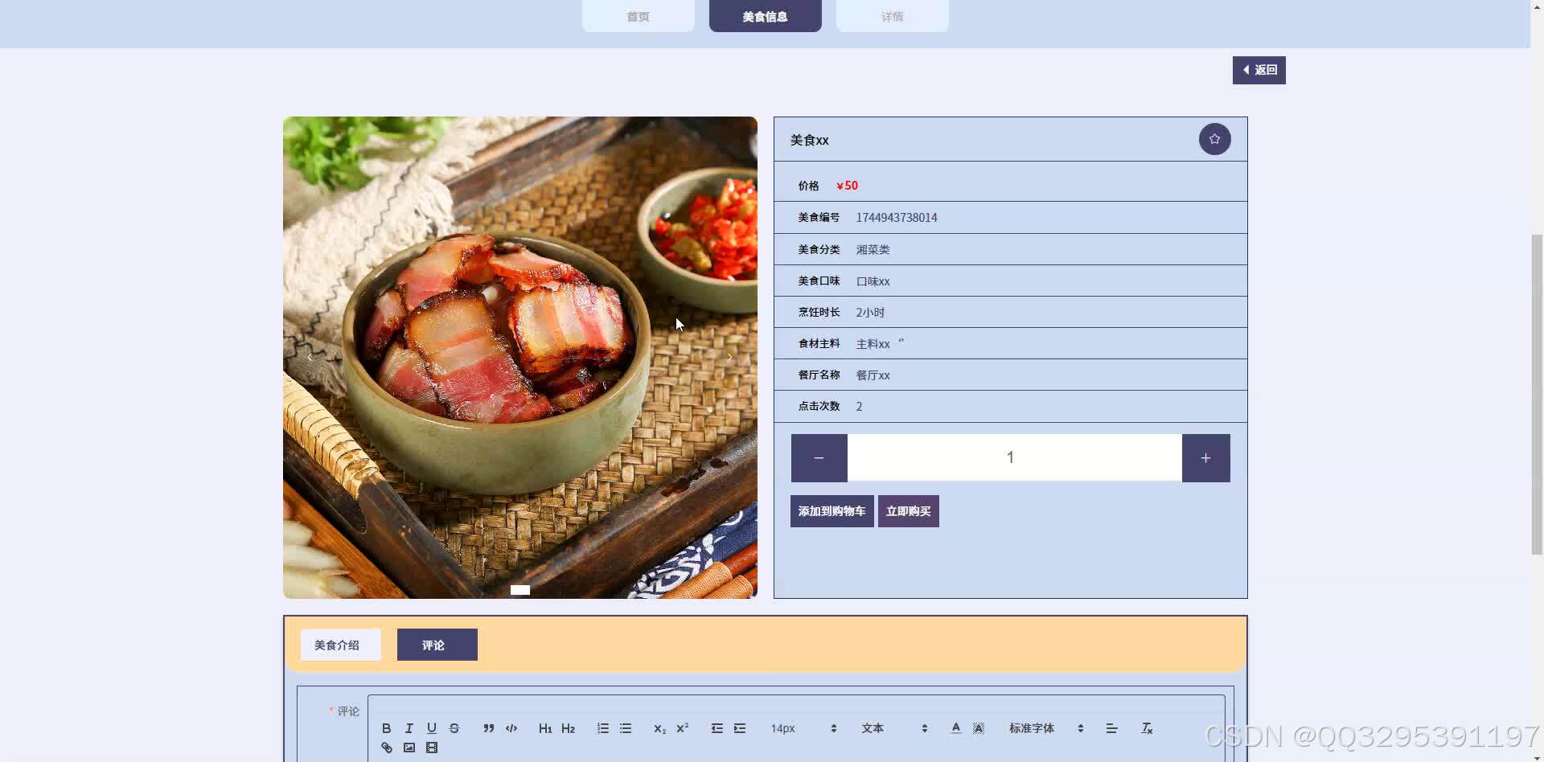Insert a video into the comment
Viewport: 1544px width, 762px height.
tap(432, 748)
